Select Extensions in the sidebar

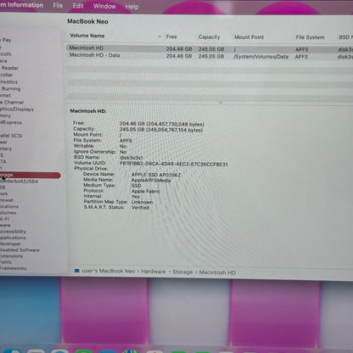[12, 256]
